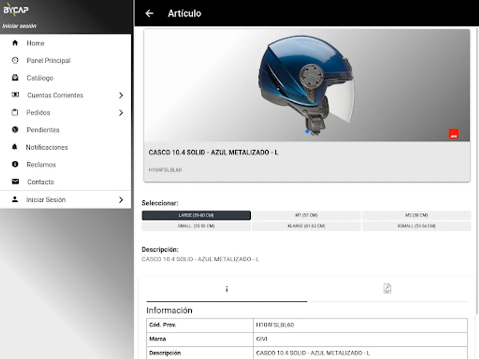
Task: Click product code H104FSLBL60 under title
Action: click(165, 170)
